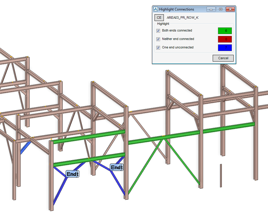Click the Highlight Connections title text
This screenshot has width=268, height=215.
point(177,9)
